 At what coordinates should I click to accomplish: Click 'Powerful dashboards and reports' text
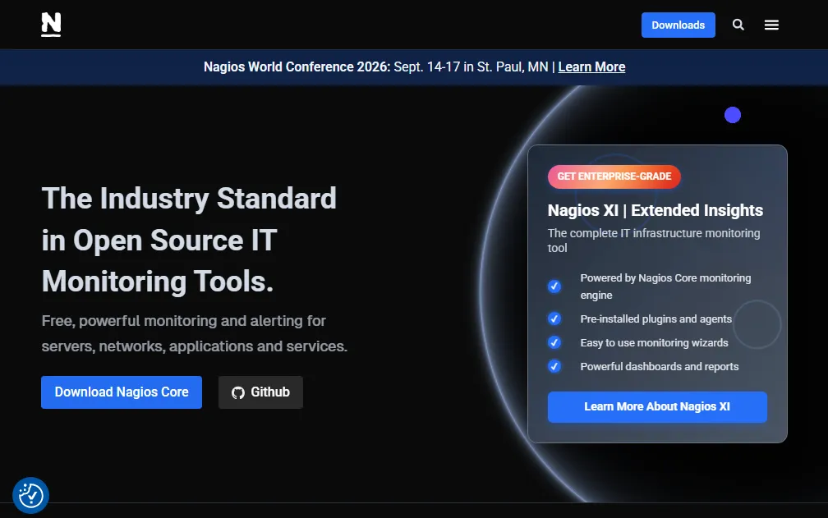659,366
